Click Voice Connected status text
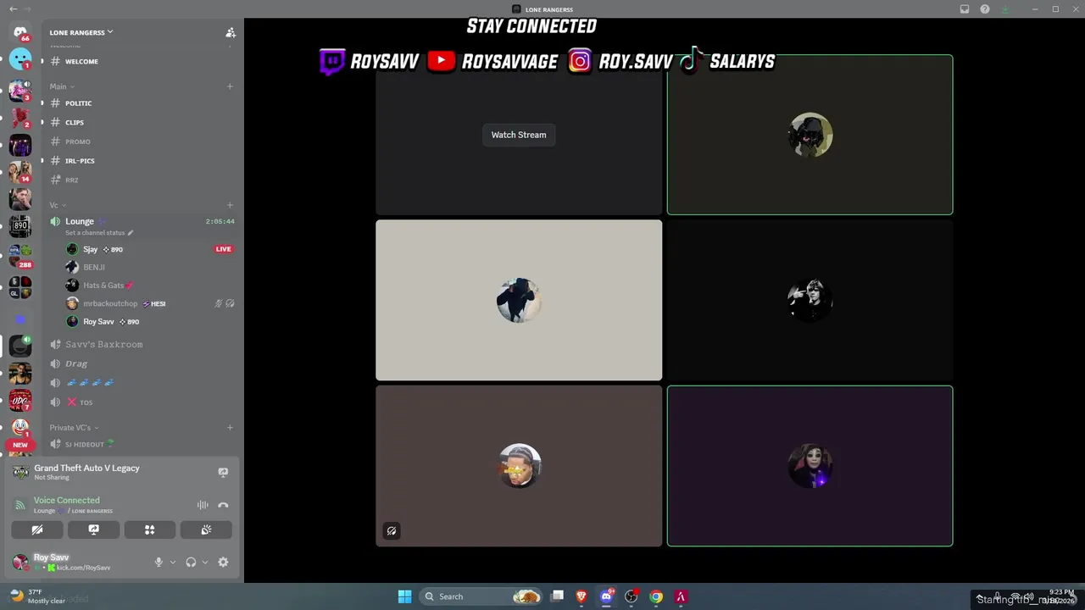Viewport: 1085px width, 610px height. click(x=66, y=500)
